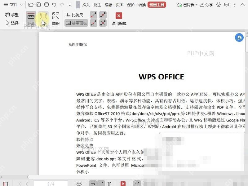This screenshot has height=186, width=248.
Task: Expand the quick access toolbar dropdown
Action: [x=70, y=5]
